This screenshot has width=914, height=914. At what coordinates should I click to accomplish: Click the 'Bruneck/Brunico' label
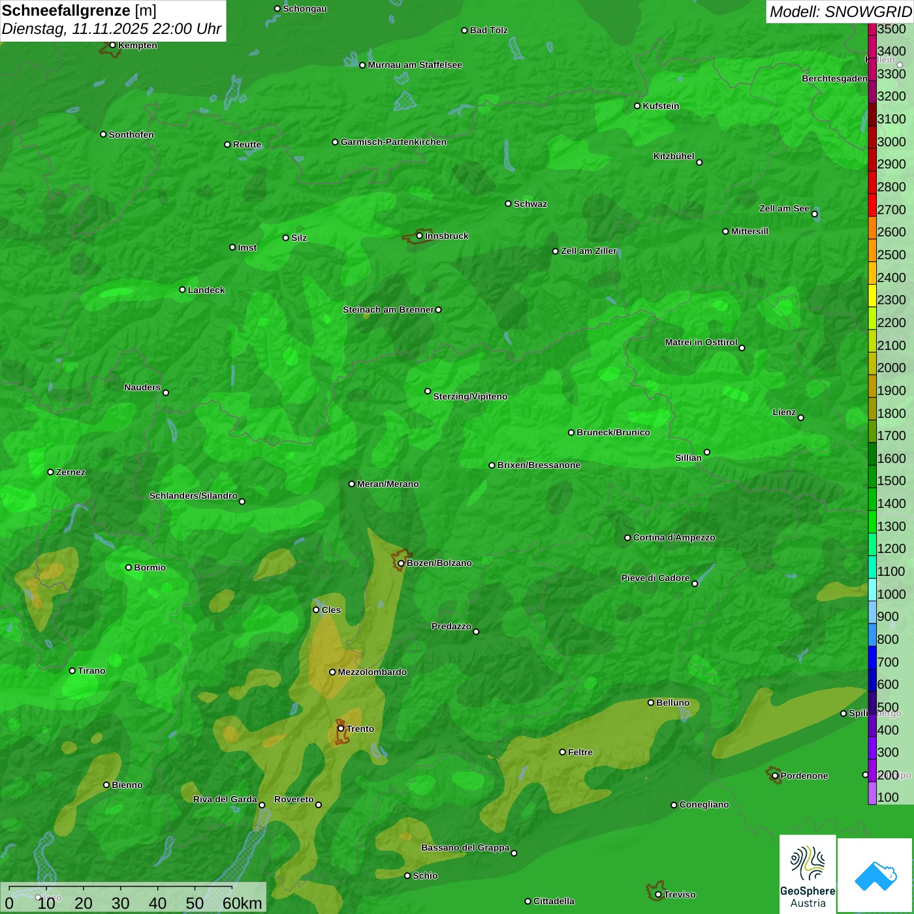[613, 432]
